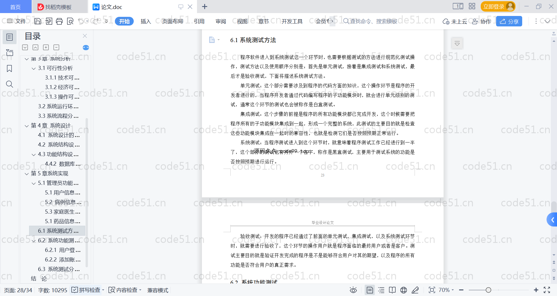Click the collapse pane icon at the page's top right
557x296 pixels.
pyautogui.click(x=457, y=44)
